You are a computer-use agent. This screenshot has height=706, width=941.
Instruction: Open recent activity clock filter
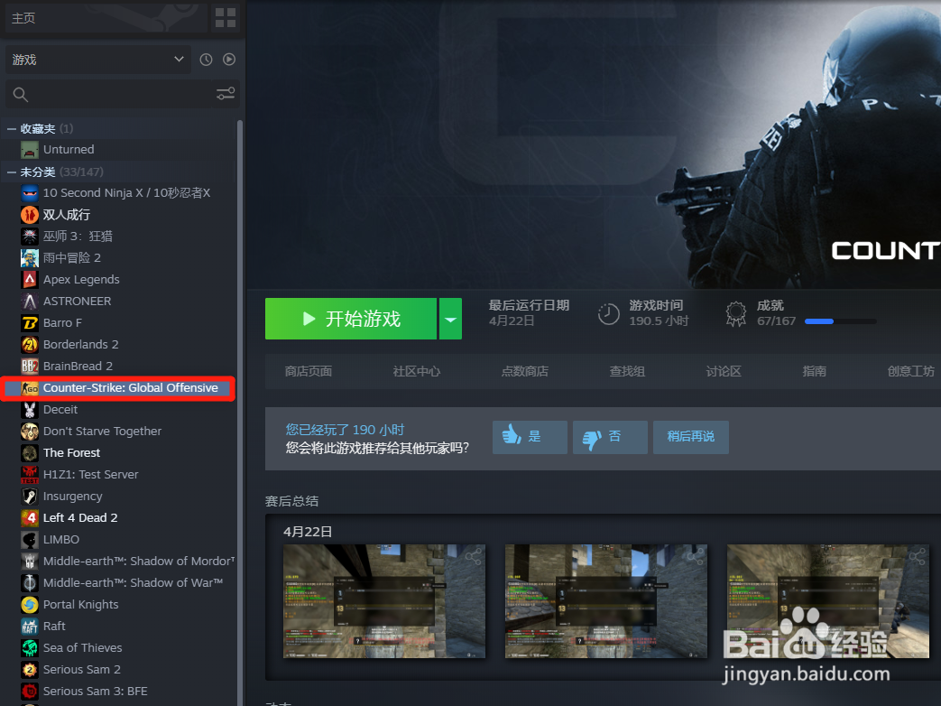(x=206, y=60)
